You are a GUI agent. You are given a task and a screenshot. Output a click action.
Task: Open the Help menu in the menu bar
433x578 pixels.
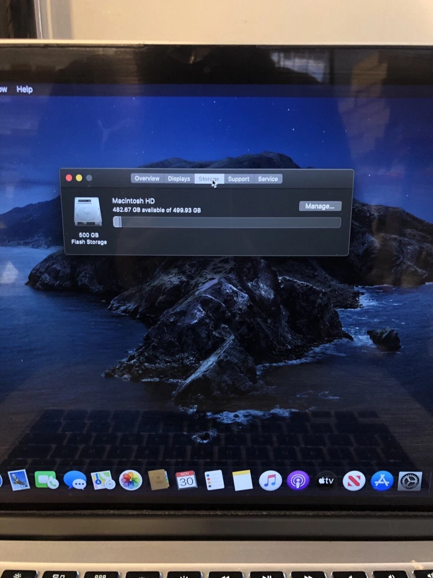click(25, 89)
